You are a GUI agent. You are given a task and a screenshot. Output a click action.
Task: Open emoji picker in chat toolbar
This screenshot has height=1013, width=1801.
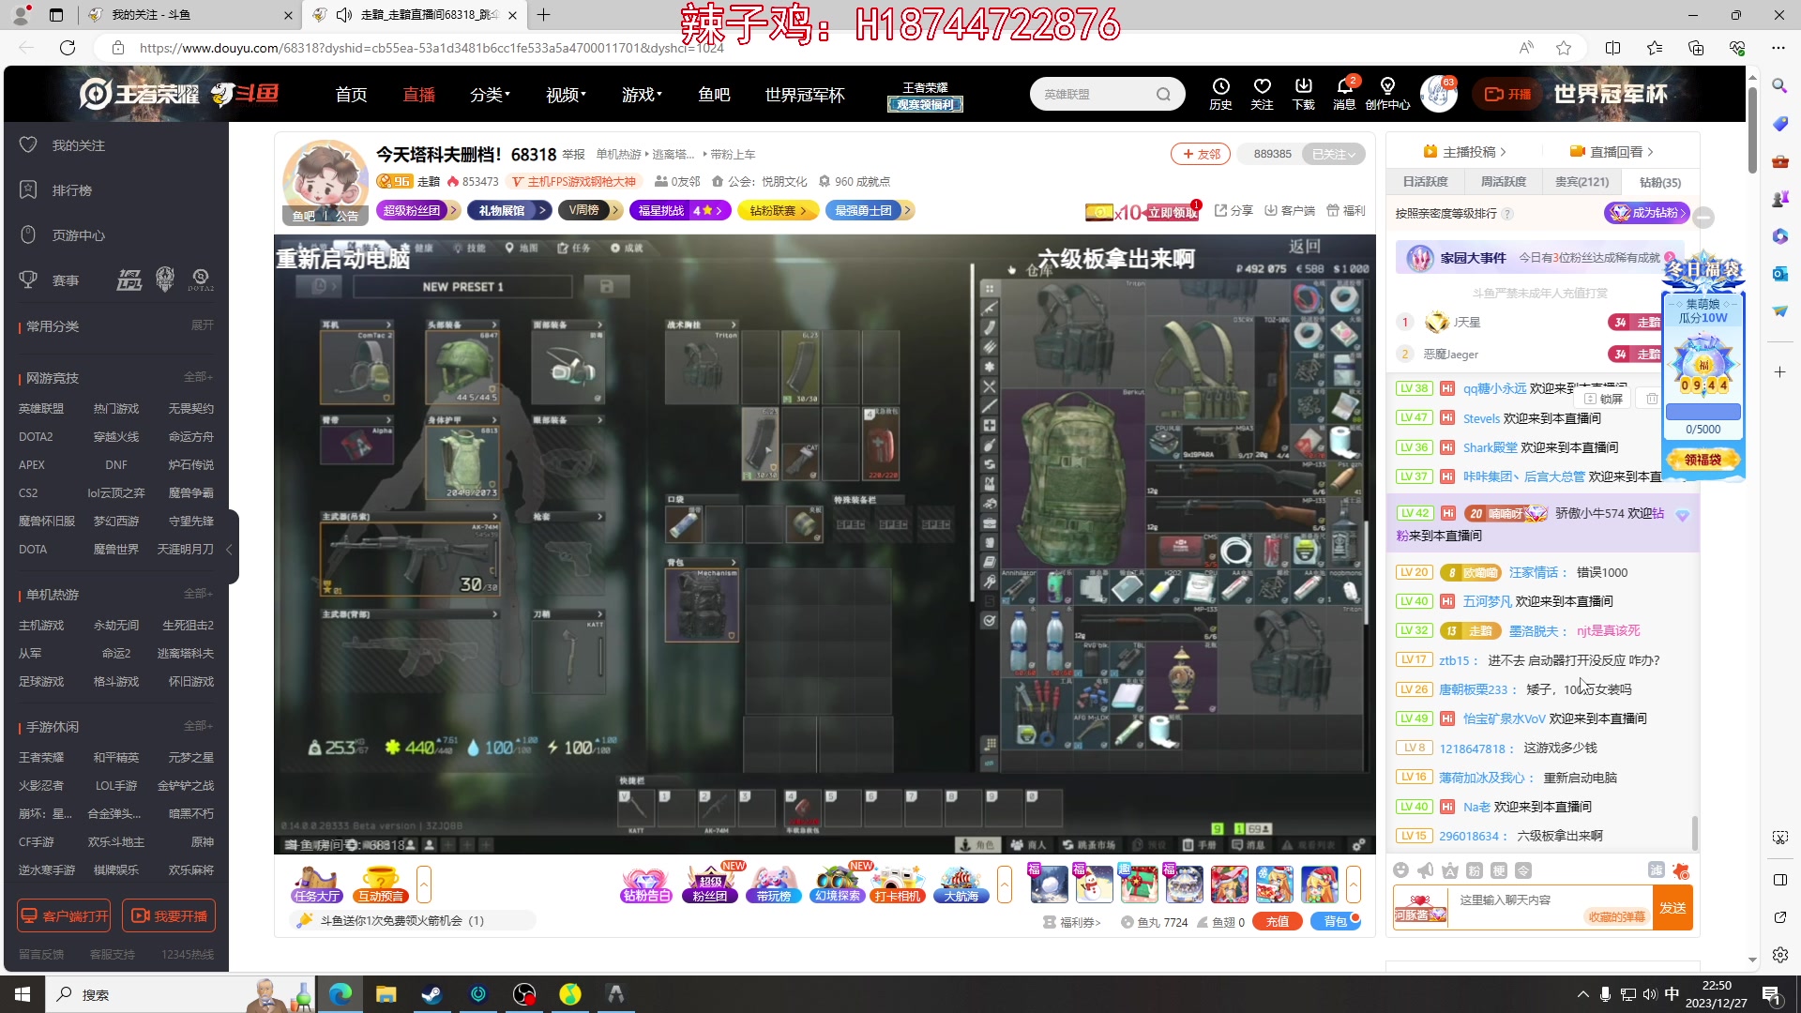tap(1400, 870)
